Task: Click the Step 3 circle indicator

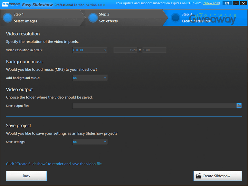Action: pyautogui.click(x=176, y=18)
